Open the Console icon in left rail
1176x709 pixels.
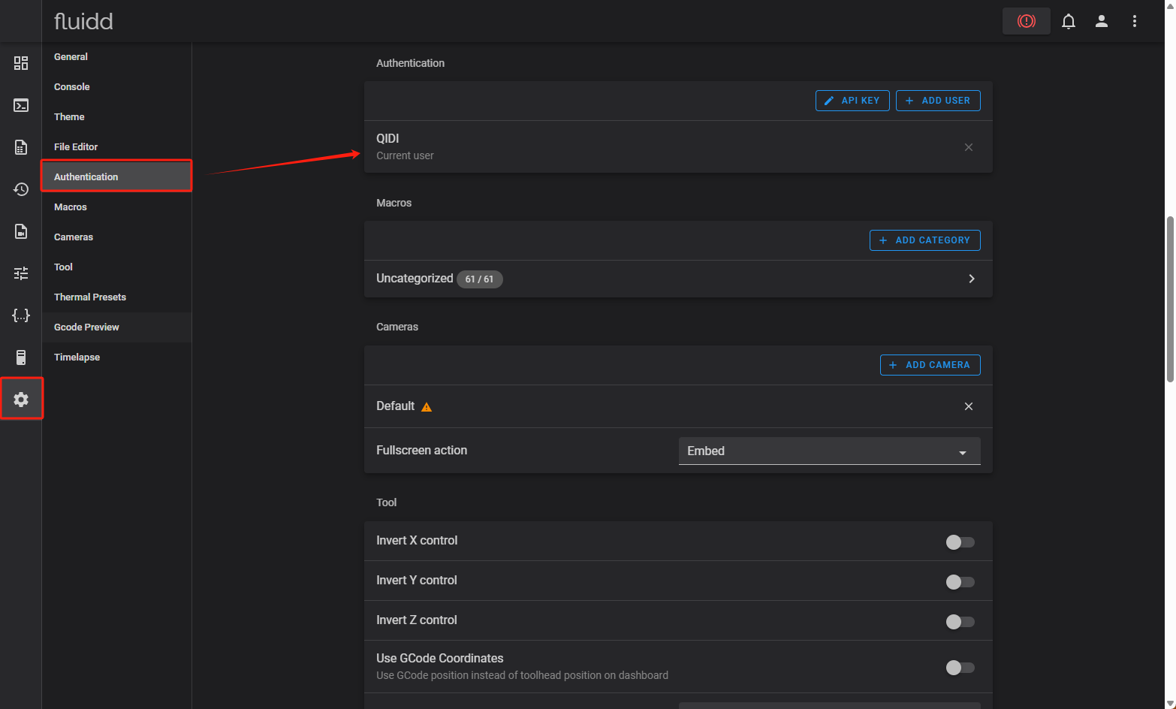click(21, 105)
